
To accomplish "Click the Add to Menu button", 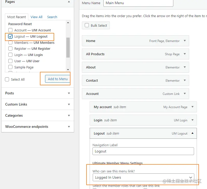I will click(x=58, y=79).
